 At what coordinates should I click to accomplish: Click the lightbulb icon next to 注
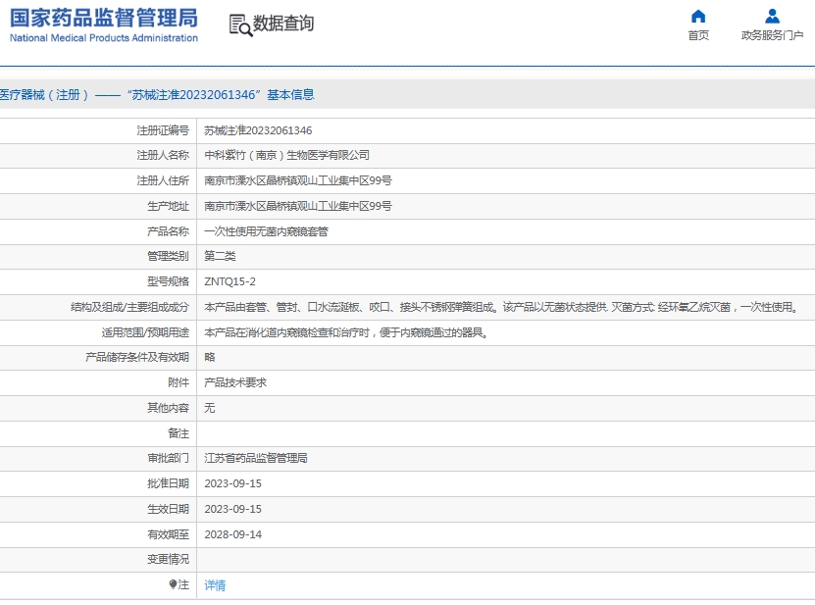tap(173, 584)
